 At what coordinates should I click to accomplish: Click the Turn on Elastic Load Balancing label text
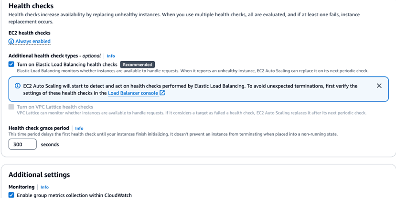67,65
